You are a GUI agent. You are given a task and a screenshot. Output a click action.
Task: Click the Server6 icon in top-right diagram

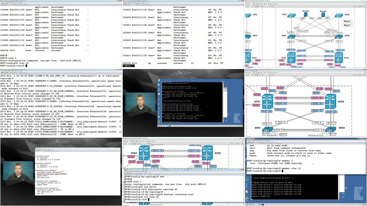323,15
